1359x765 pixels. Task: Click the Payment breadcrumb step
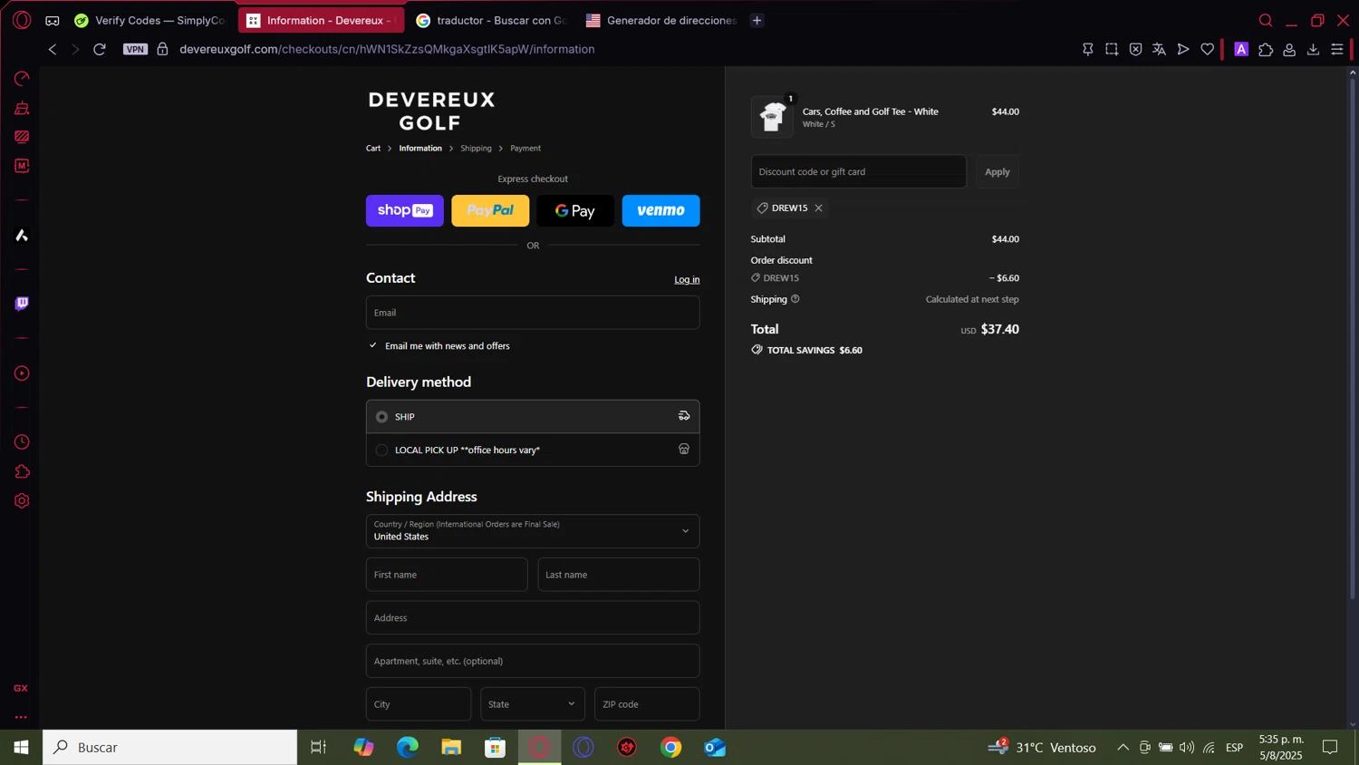[525, 148]
